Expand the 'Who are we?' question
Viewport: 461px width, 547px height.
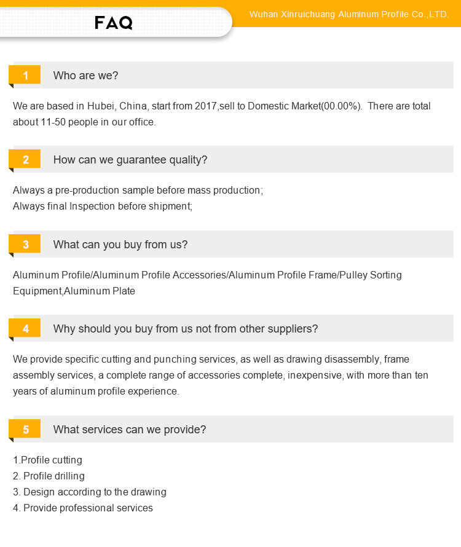click(x=86, y=76)
